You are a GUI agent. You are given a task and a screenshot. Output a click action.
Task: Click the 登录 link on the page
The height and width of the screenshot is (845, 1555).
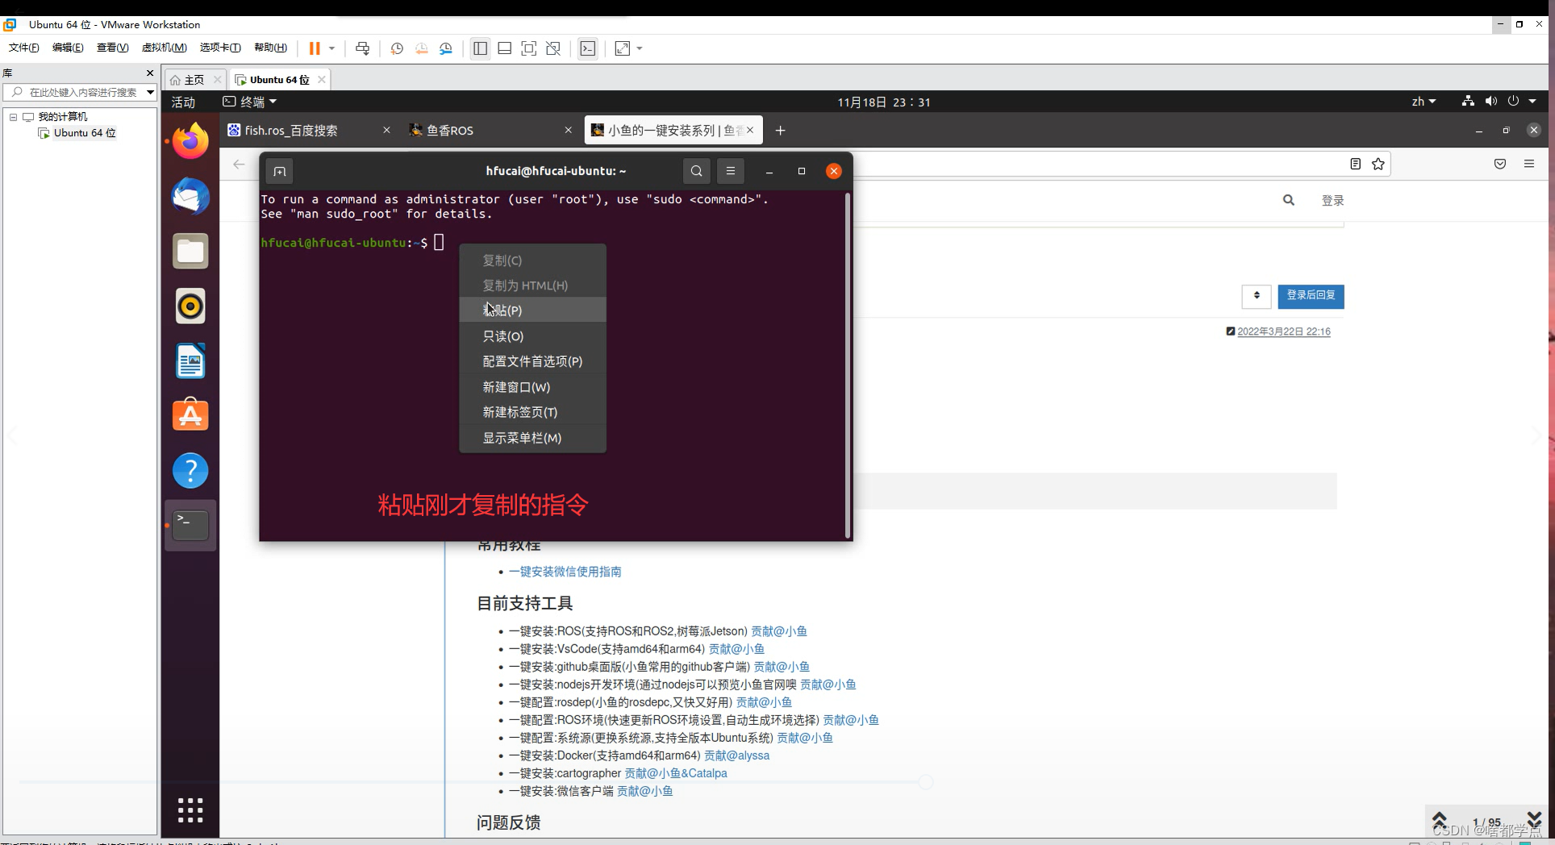[x=1332, y=200]
